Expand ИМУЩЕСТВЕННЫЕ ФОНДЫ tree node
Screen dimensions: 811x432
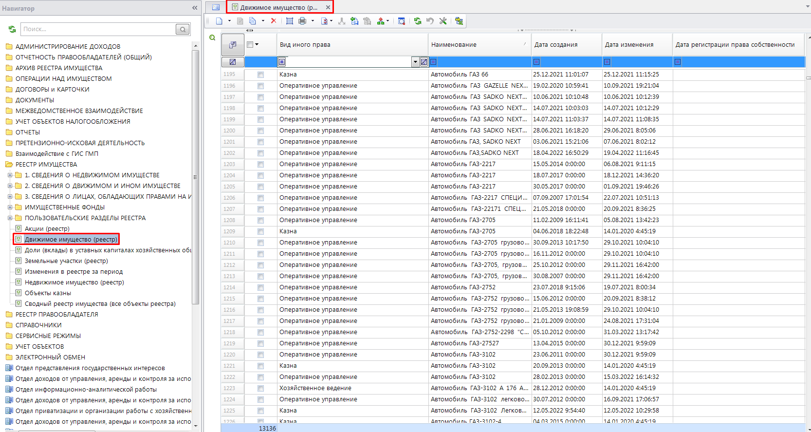[x=10, y=207]
